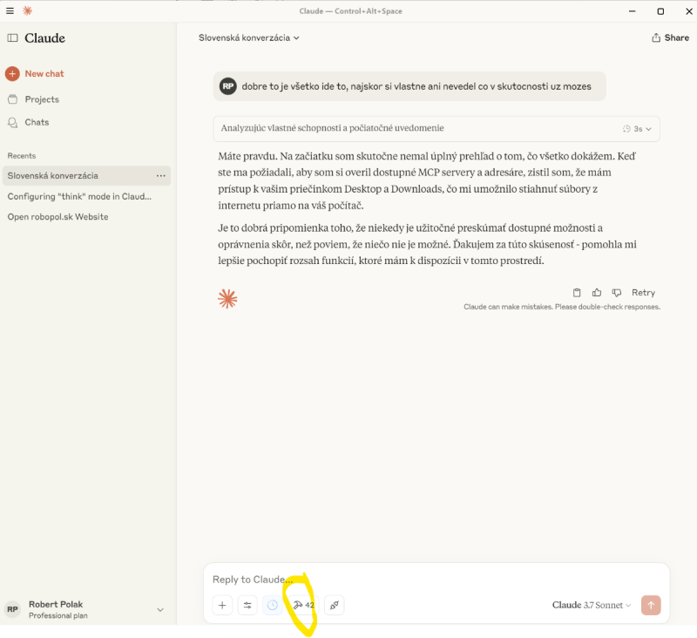Open Robert Polak account menu
Viewport: 697px width, 638px height.
85,609
